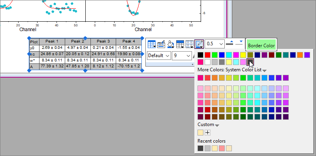This screenshot has height=156, width=316.
Task: Pick the pure red swatch beside black
Action: coord(208,55)
